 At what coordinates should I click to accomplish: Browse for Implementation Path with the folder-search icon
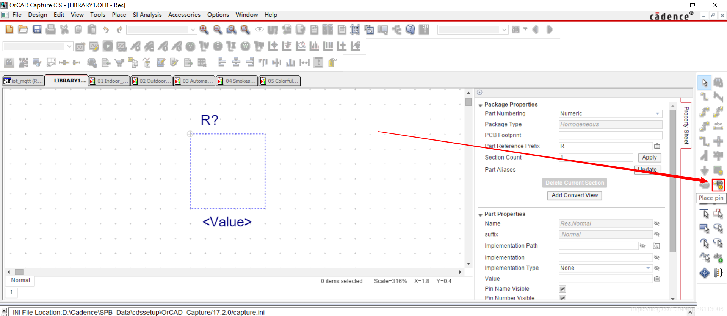pos(656,246)
